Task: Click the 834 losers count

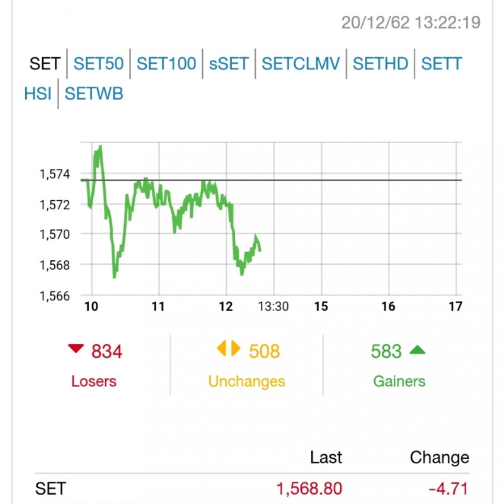Action: [x=106, y=352]
